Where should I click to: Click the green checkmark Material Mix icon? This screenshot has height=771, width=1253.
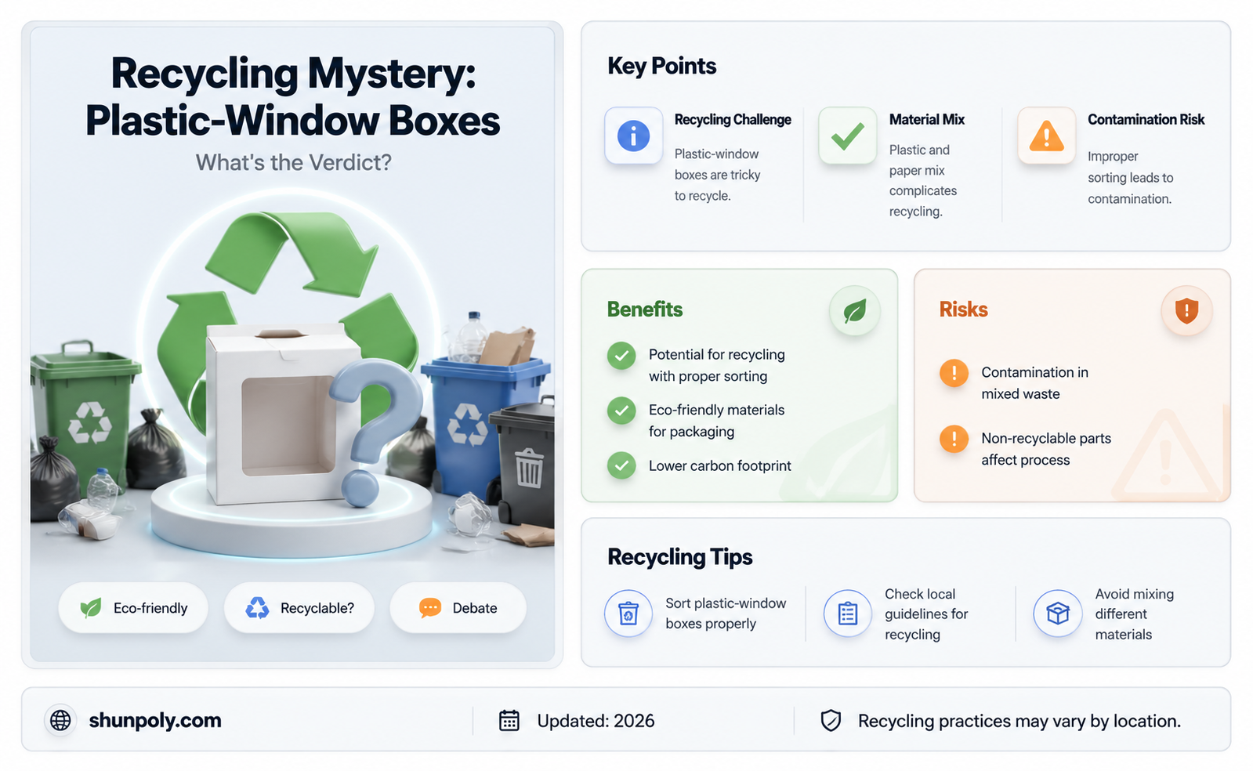click(847, 136)
